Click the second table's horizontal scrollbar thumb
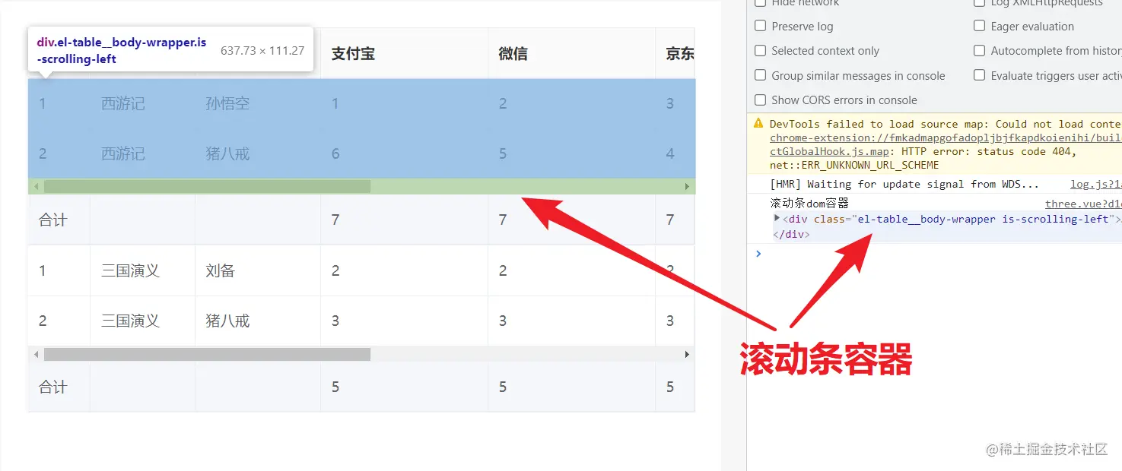 pyautogui.click(x=207, y=354)
